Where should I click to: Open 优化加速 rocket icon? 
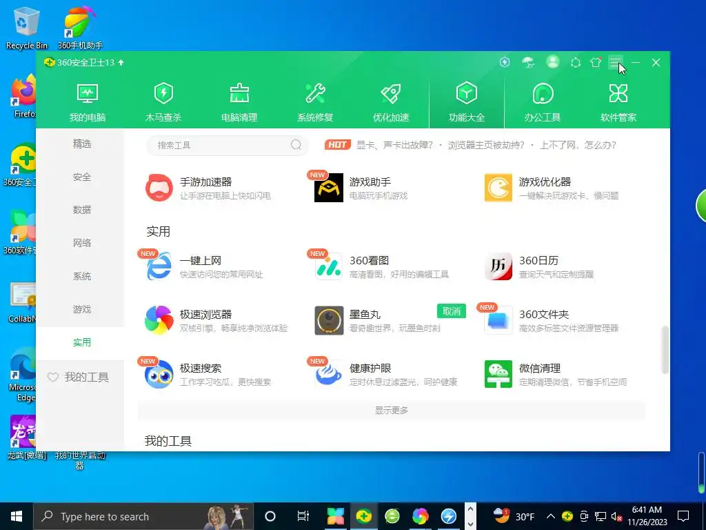[391, 93]
